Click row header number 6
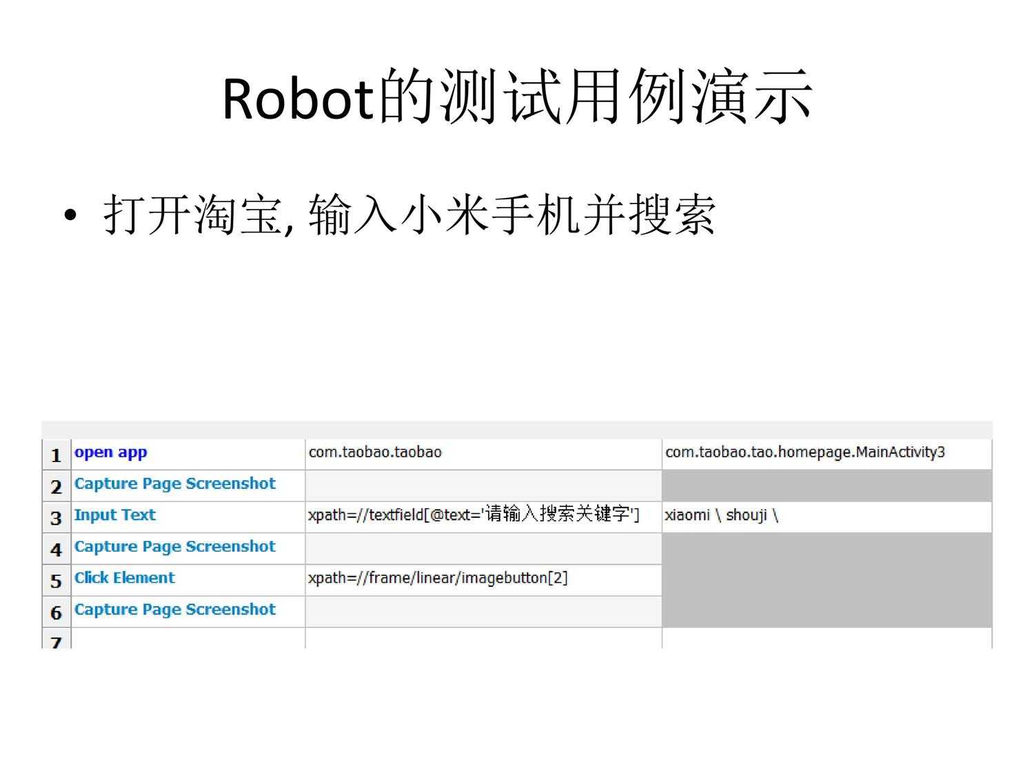The image size is (1034, 776). [57, 612]
